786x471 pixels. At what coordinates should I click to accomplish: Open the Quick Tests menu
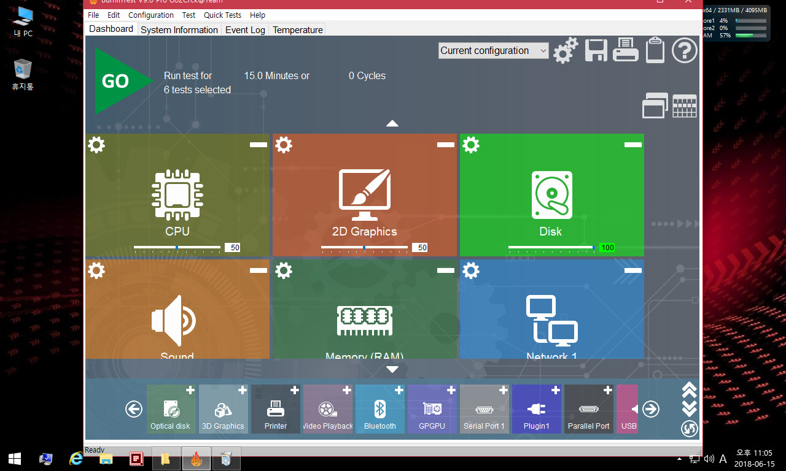(x=223, y=15)
